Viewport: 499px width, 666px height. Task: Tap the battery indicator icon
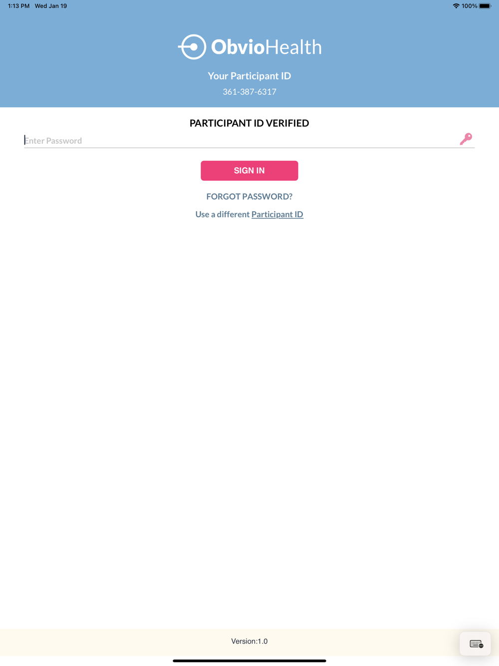pyautogui.click(x=485, y=6)
